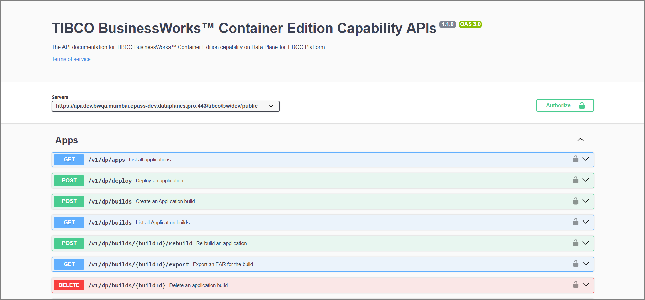
Task: Expand the Export an EAR chevron
Action: [586, 264]
